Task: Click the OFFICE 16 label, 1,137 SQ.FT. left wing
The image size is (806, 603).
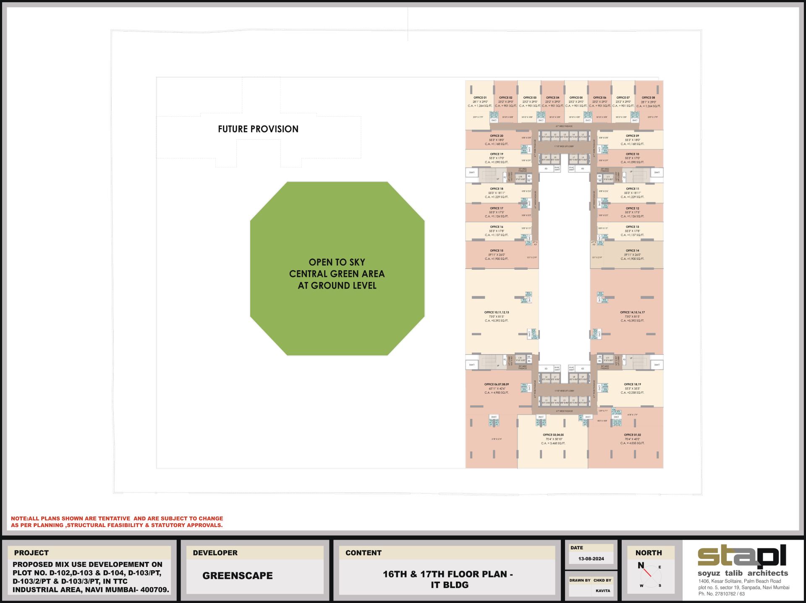Action: (x=497, y=227)
